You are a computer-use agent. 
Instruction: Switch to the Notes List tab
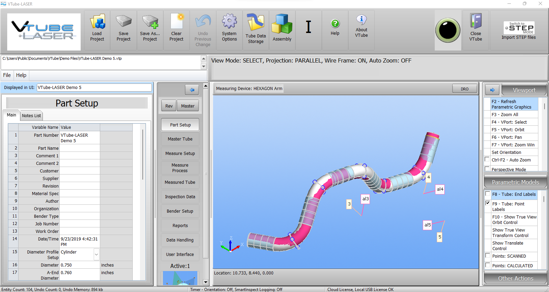31,116
